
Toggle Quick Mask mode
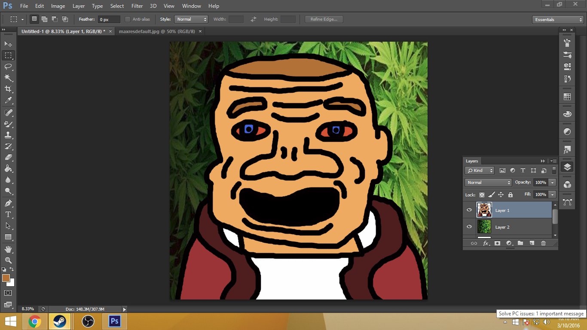tap(8, 293)
